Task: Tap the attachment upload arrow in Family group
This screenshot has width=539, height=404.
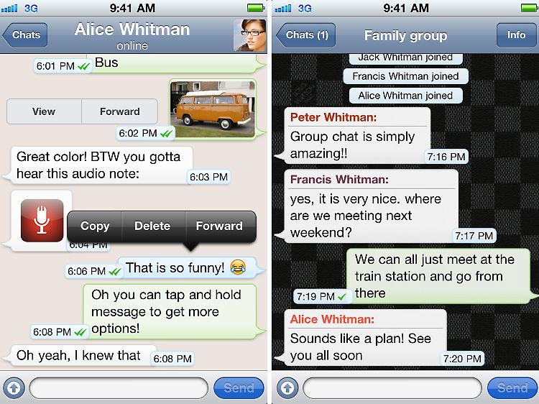Action: pos(287,388)
